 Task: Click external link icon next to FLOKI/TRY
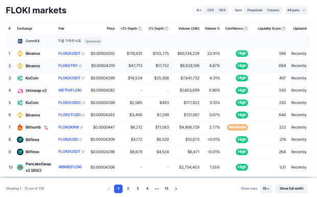click(x=80, y=66)
